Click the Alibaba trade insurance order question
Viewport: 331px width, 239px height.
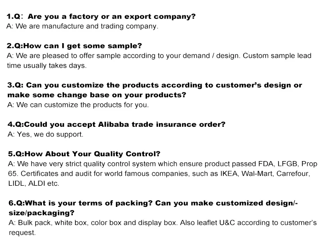[117, 124]
